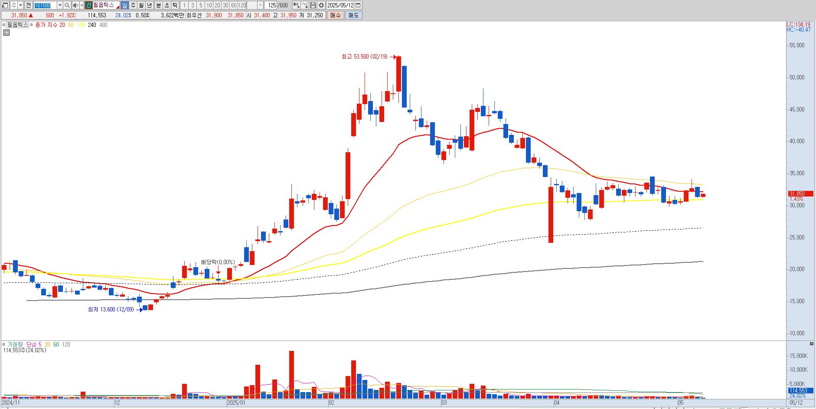Click the red 20 moving average legend

(62, 25)
